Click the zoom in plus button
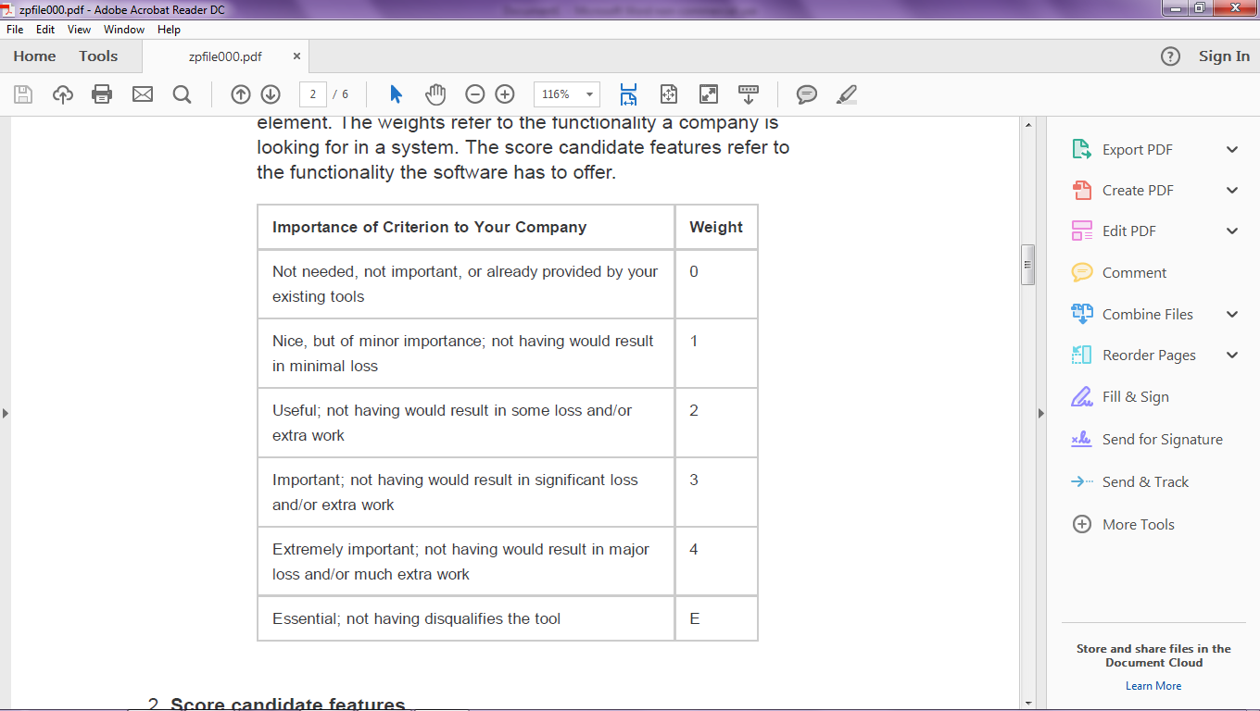 coord(505,94)
